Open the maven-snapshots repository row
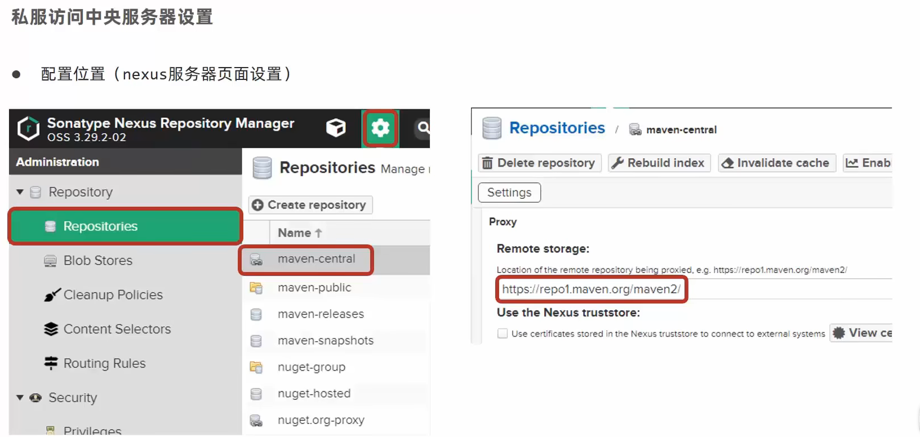The image size is (920, 437). (x=336, y=341)
